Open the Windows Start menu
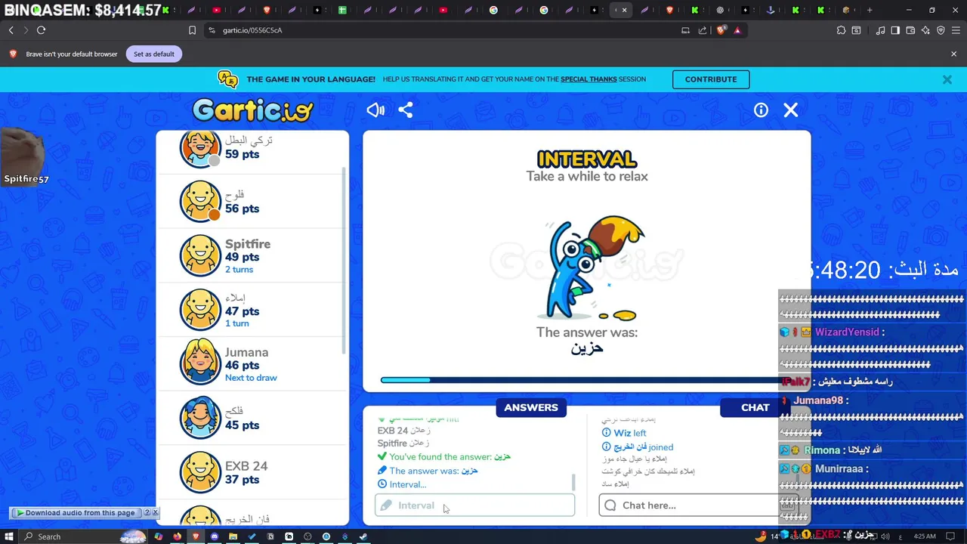967x544 pixels. click(9, 536)
